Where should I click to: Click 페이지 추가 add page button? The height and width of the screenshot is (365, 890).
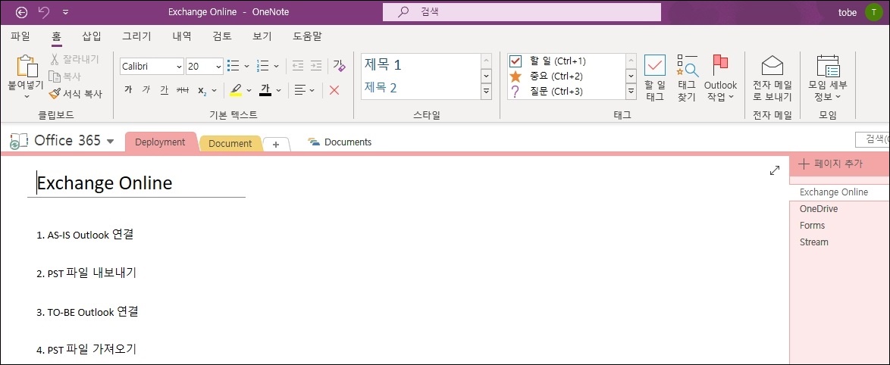click(x=830, y=164)
